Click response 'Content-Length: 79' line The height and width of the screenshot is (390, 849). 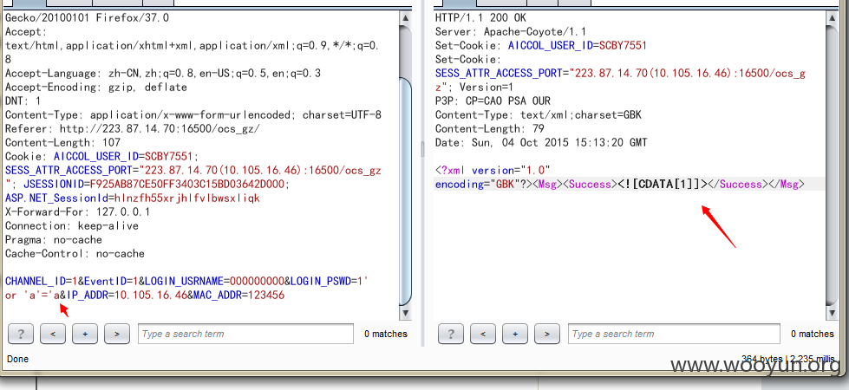pyautogui.click(x=489, y=129)
